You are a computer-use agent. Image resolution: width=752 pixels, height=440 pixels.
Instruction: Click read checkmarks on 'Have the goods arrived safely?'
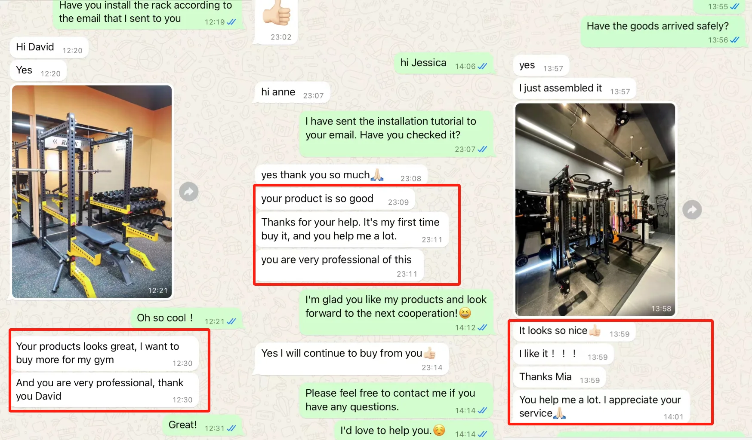(735, 40)
